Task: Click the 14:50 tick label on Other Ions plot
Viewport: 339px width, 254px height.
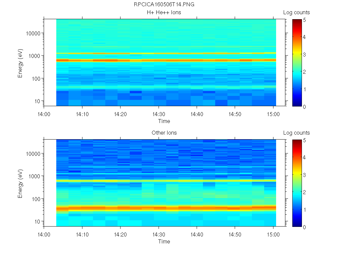Action: (x=235, y=234)
